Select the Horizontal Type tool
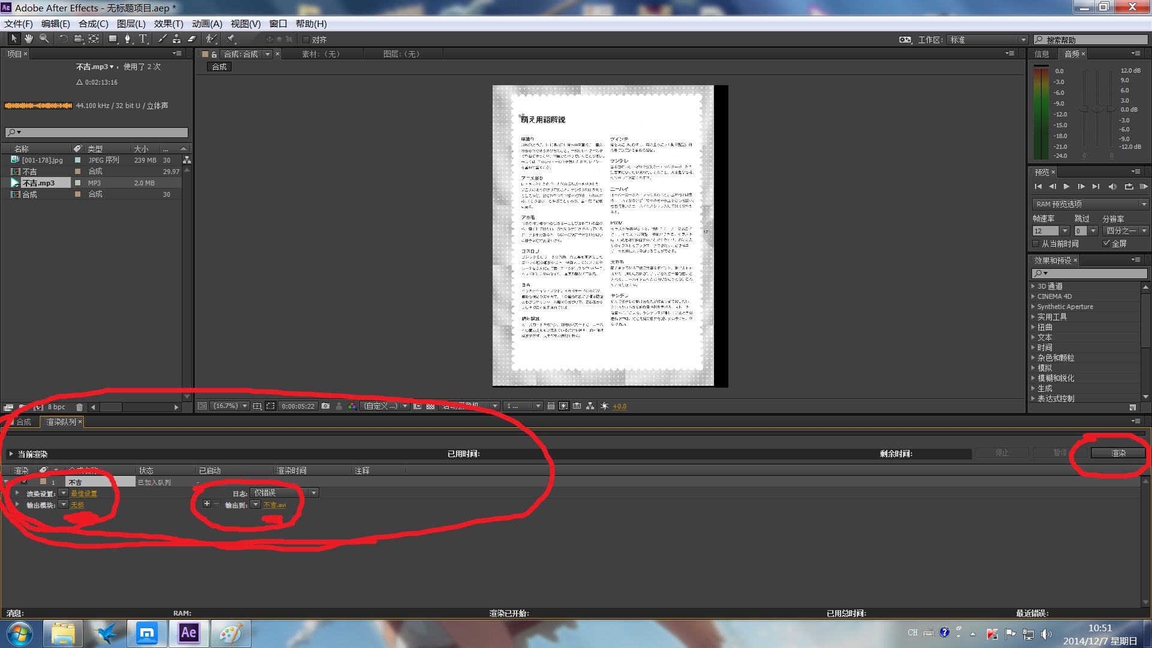 pos(143,39)
